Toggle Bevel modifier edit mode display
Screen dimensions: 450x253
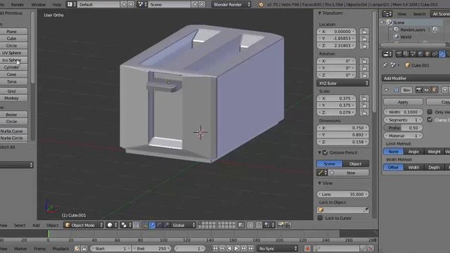pos(434,90)
